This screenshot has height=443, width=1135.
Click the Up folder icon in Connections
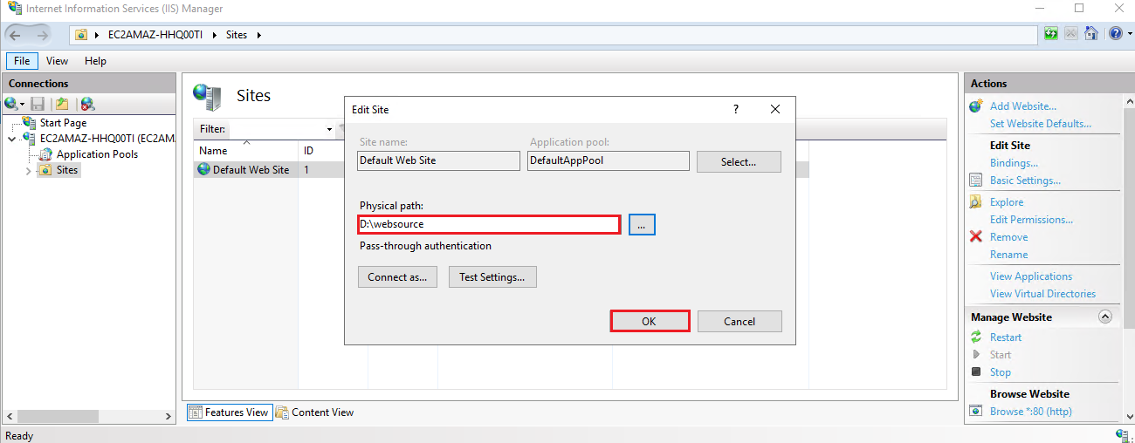point(62,104)
